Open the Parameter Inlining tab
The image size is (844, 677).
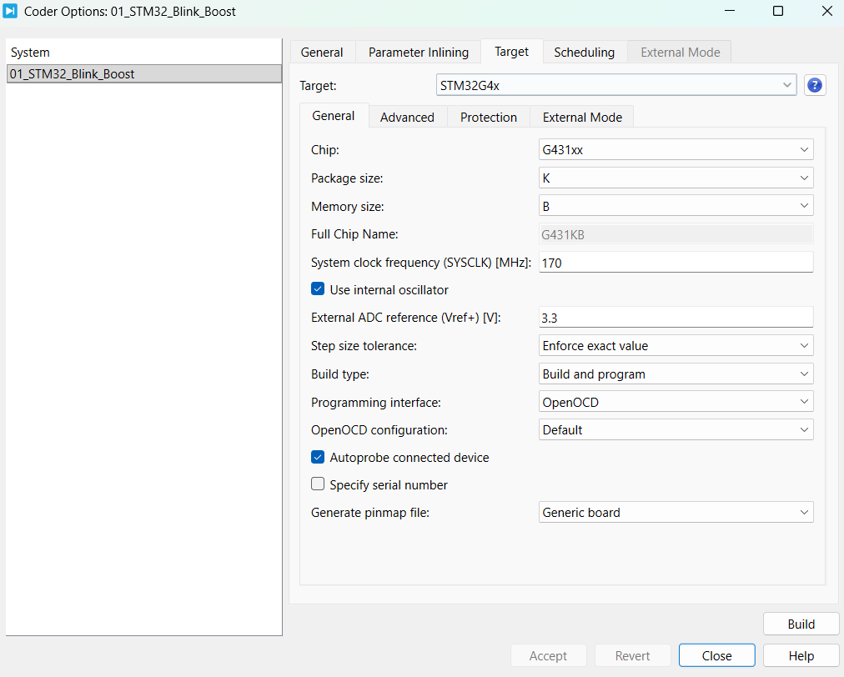click(419, 52)
